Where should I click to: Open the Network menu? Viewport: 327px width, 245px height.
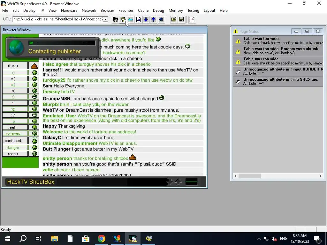[x=89, y=11]
